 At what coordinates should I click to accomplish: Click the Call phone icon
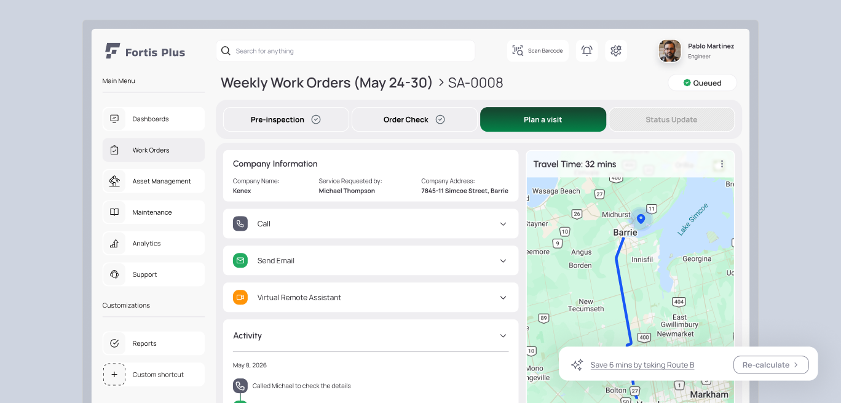tap(240, 223)
